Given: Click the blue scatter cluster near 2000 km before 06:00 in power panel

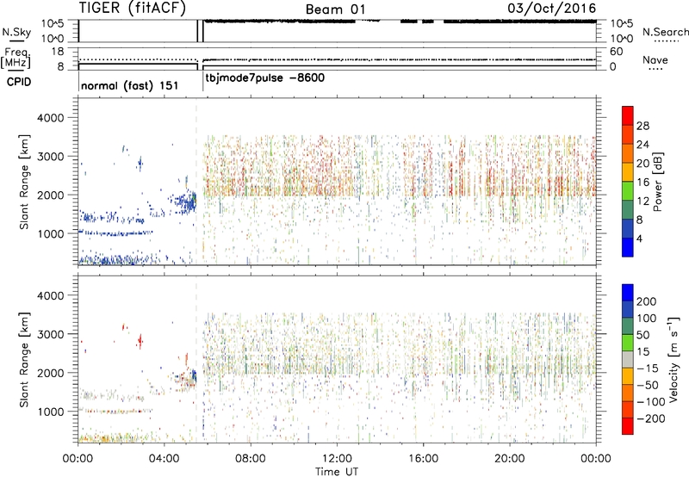Looking at the screenshot, I should click(187, 202).
